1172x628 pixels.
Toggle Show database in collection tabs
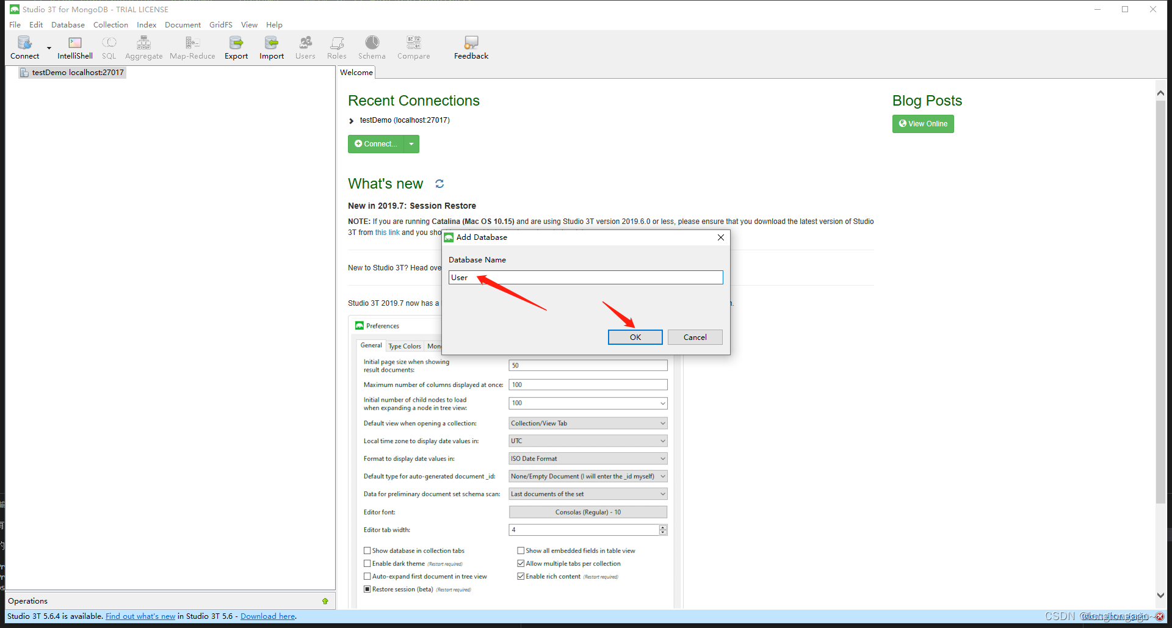367,550
